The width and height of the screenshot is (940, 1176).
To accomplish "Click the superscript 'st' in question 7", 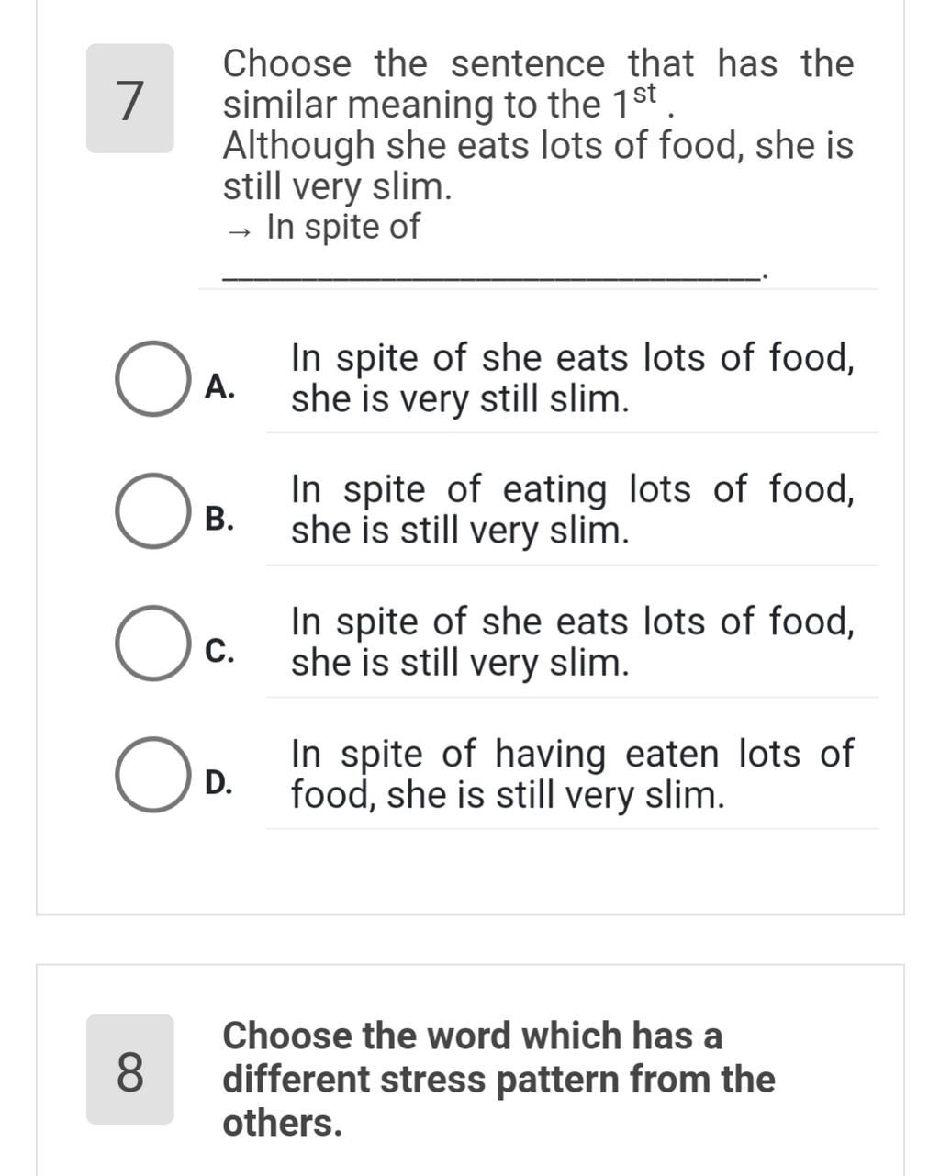I will [x=645, y=93].
